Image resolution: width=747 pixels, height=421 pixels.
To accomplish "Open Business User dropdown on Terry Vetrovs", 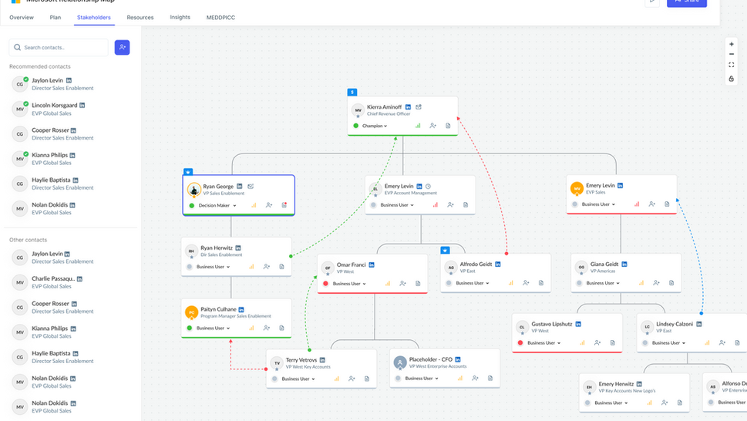I will point(298,379).
